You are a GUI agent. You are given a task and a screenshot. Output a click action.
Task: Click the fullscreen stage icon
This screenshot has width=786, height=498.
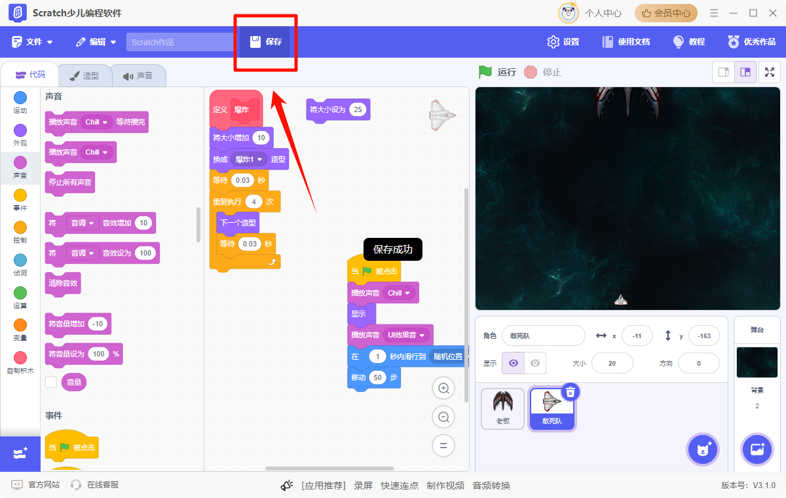770,72
